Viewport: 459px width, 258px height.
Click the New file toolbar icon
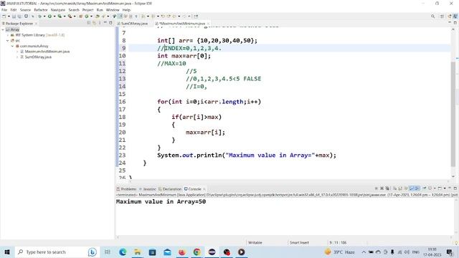4,16
